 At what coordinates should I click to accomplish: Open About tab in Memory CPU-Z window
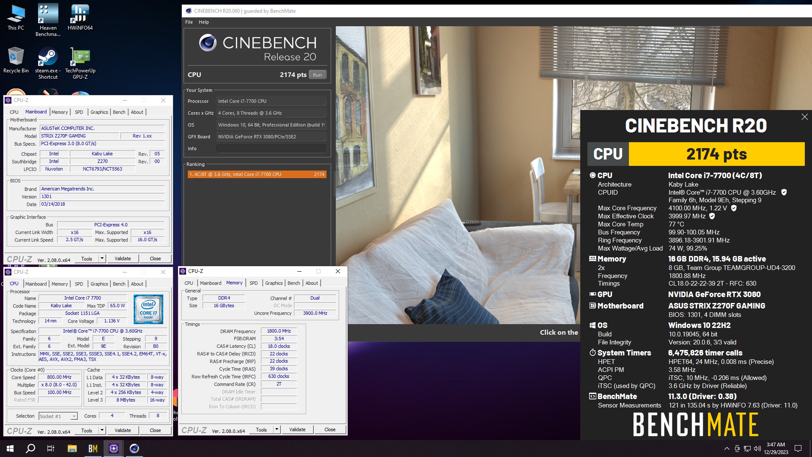coord(312,283)
